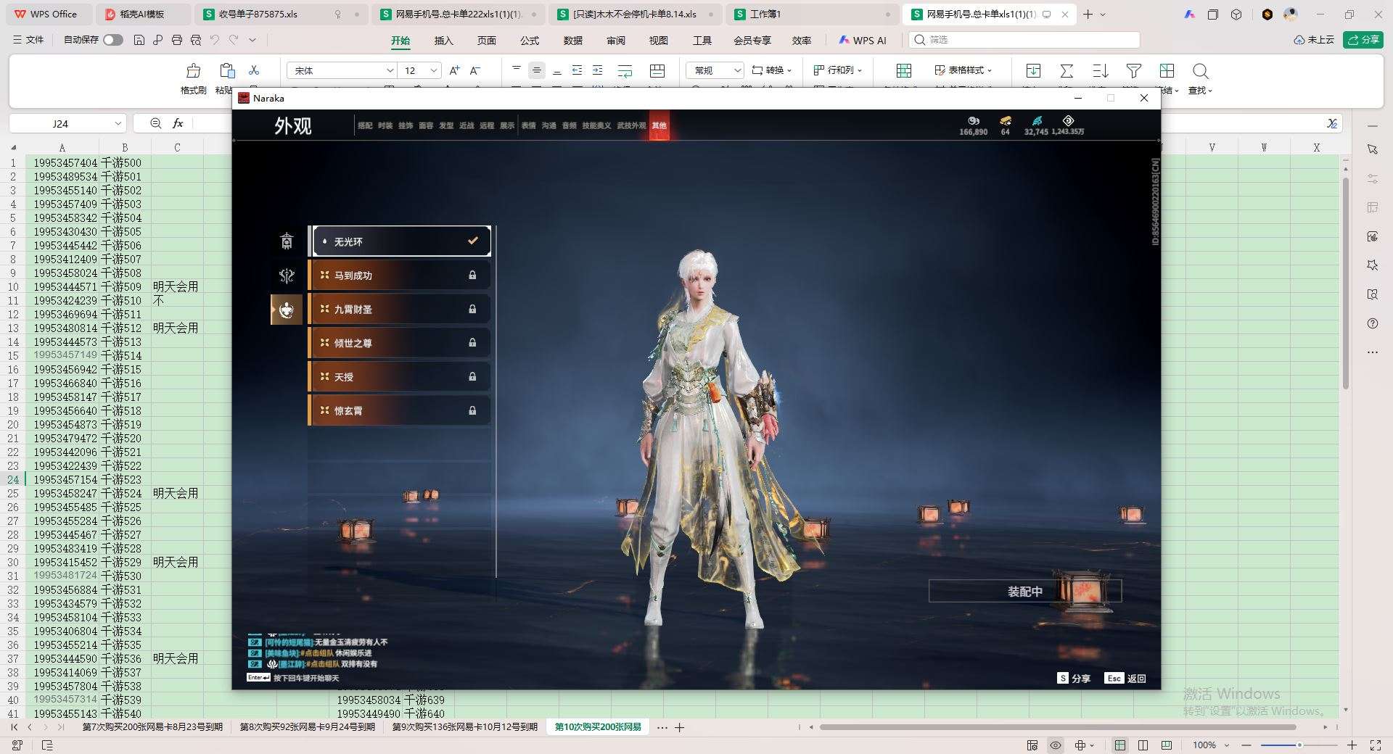Click the merge cells icon in WPS ribbon
Screen dimensions: 1393x754
[x=657, y=70]
